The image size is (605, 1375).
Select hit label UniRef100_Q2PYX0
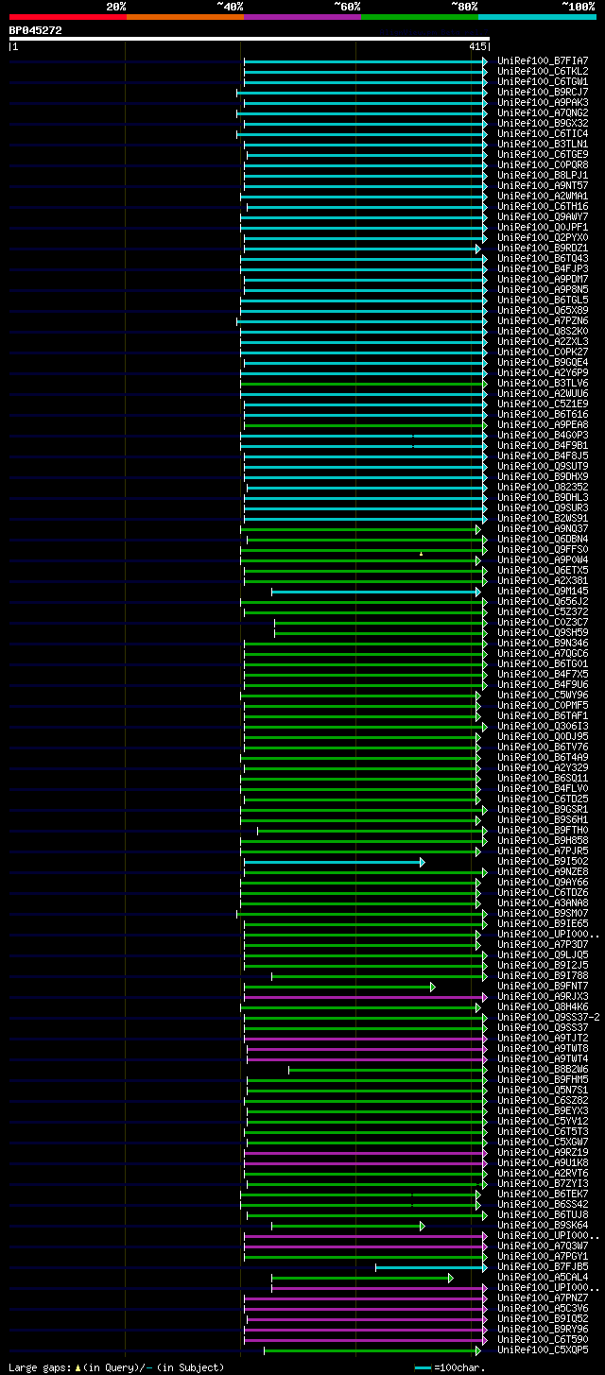tap(542, 237)
